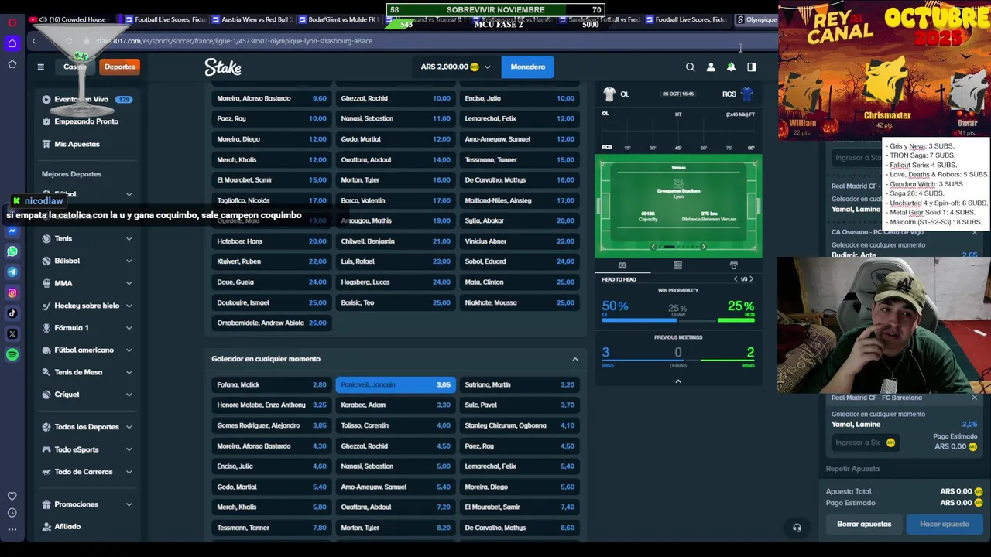Open the three-dots more icon in browser sidebar
This screenshot has height=557, width=991.
coord(12,530)
